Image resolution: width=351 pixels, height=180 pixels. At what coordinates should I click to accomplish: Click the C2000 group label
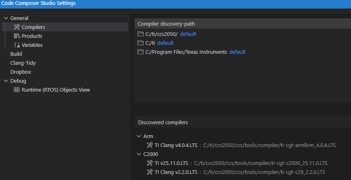point(150,154)
